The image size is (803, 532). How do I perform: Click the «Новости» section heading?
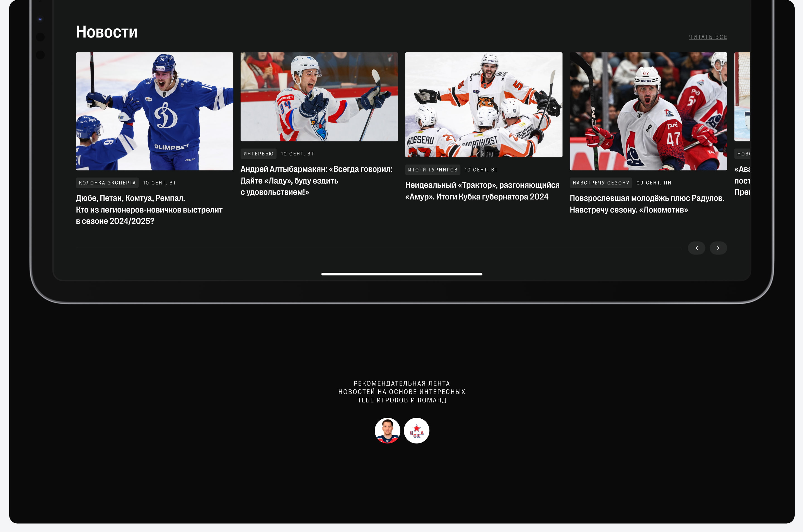pyautogui.click(x=107, y=32)
